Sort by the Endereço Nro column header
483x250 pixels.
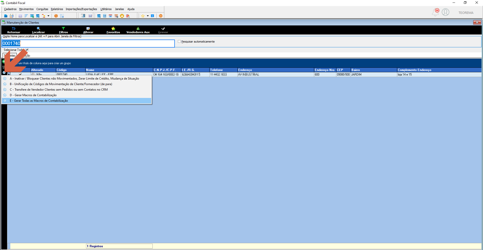pyautogui.click(x=325, y=70)
